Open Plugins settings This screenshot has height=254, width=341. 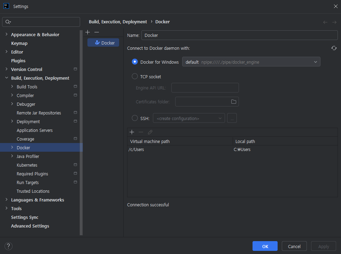(18, 61)
